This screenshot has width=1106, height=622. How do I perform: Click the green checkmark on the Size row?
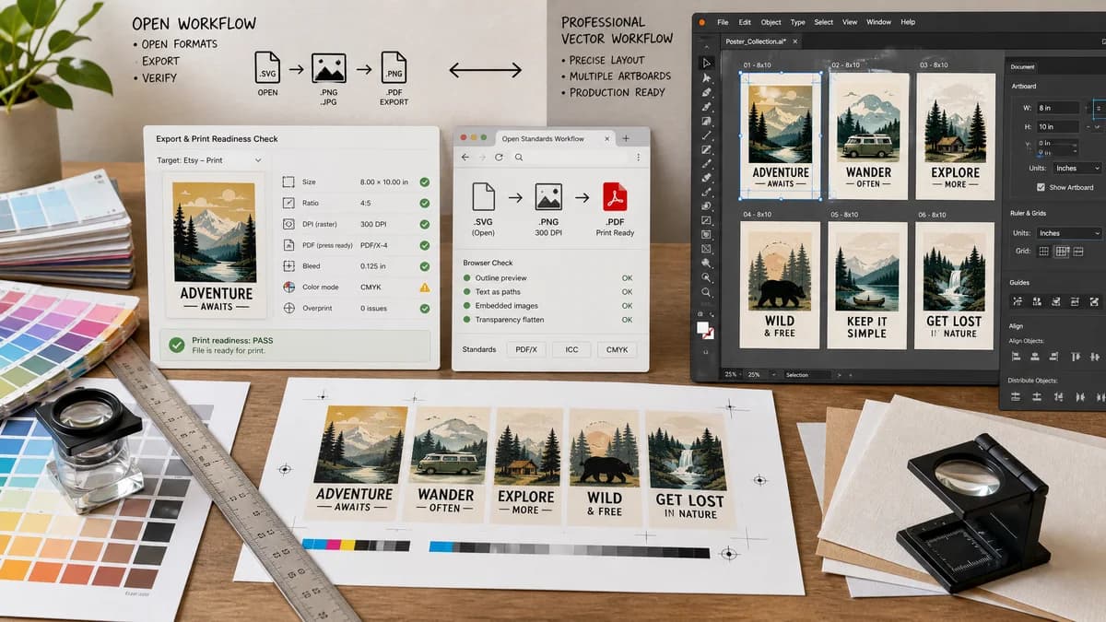[424, 182]
